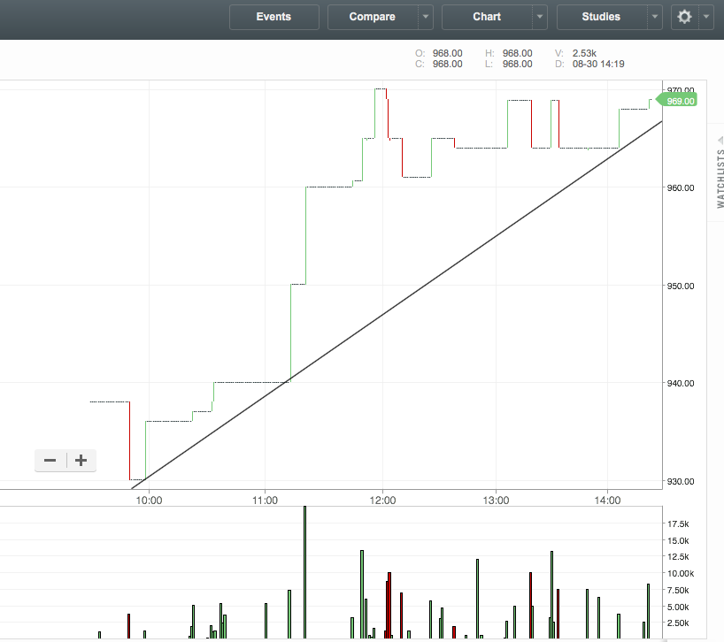Click the 12:00 time axis label

pos(382,500)
